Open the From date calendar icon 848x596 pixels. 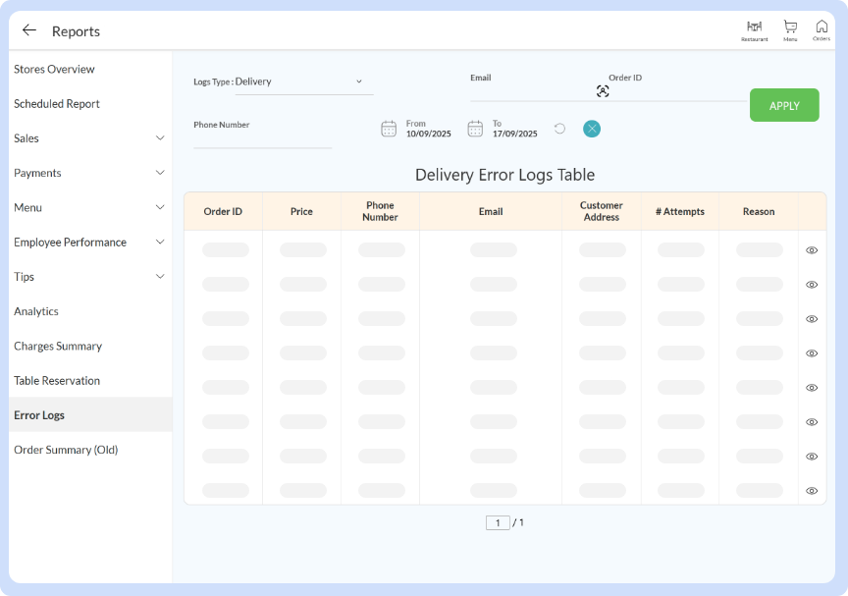tap(389, 128)
